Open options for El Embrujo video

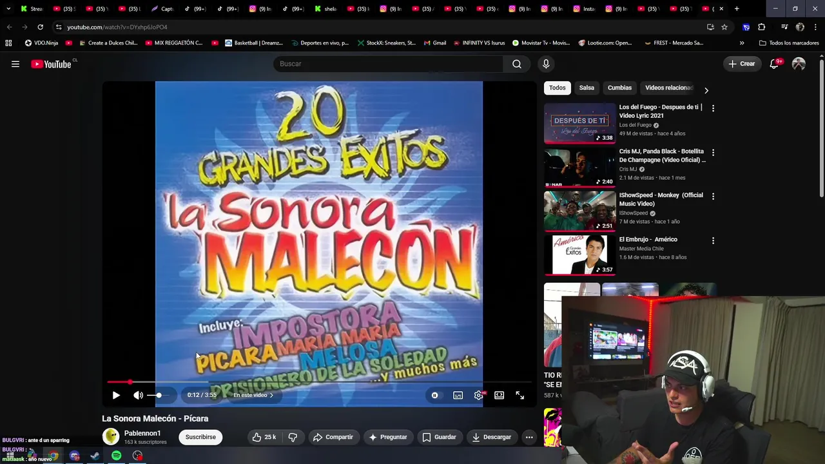click(713, 240)
